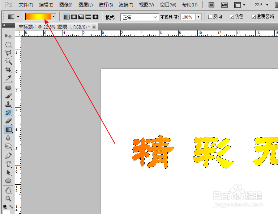Close the 未标题-1 document tab

94,27
